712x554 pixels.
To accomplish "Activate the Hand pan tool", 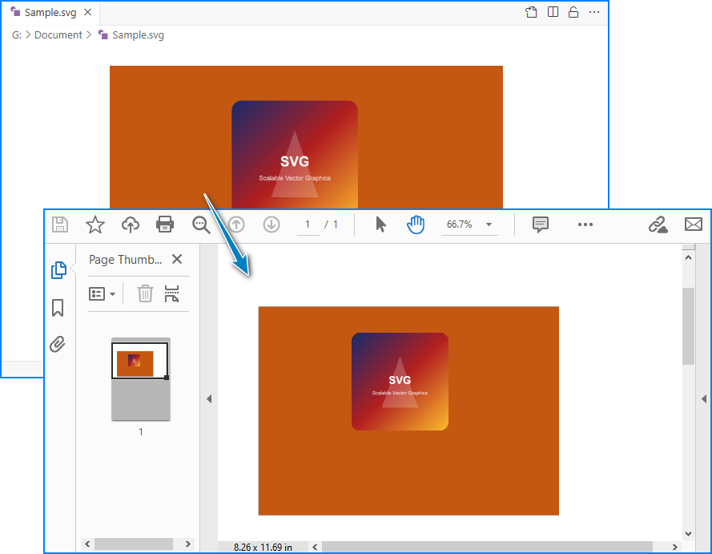I will pyautogui.click(x=416, y=224).
